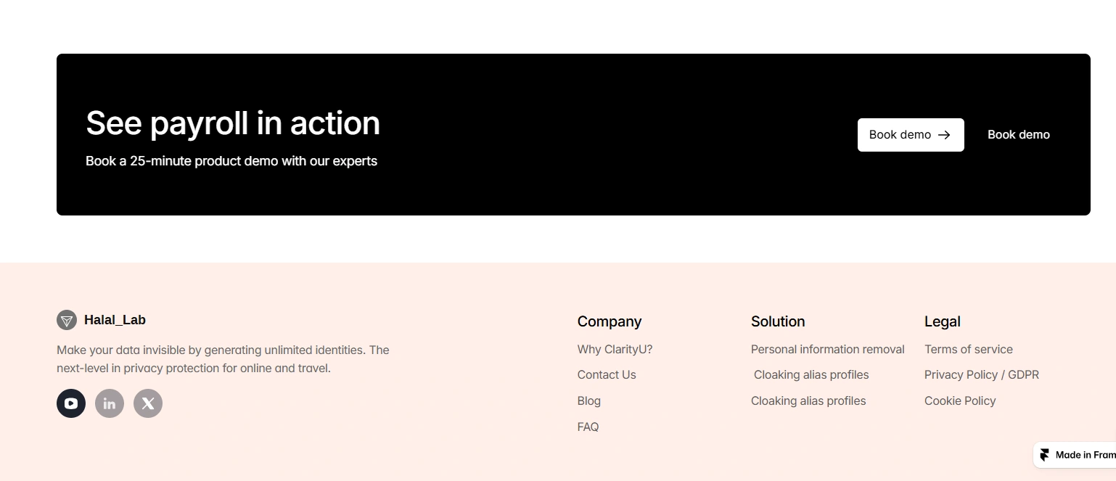The width and height of the screenshot is (1116, 481).
Task: Open the Why ClarityU? link
Action: [615, 349]
